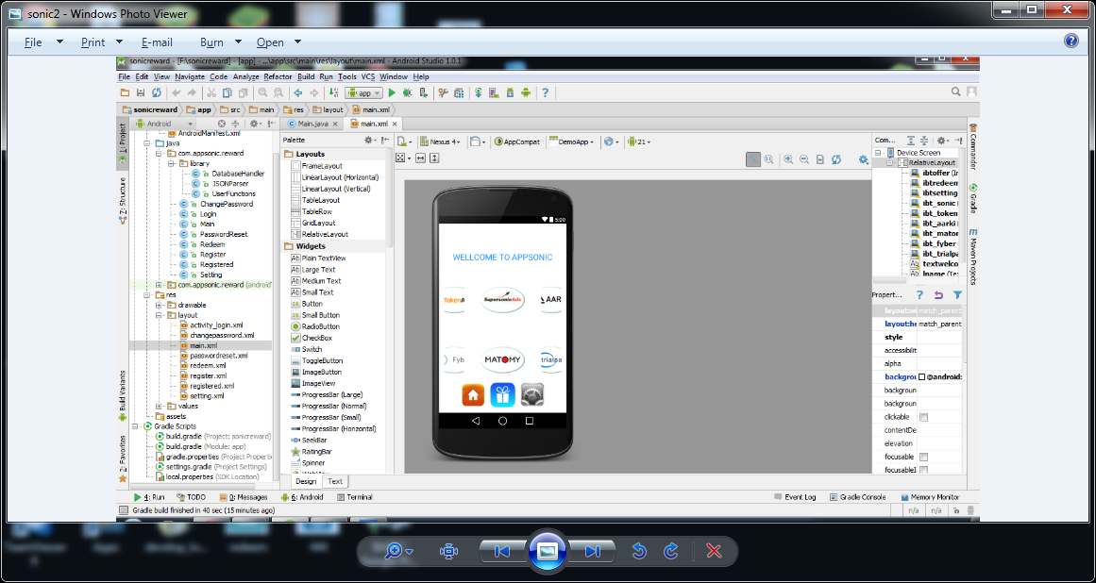Rotate the photo clockwise
This screenshot has width=1096, height=583.
671,551
